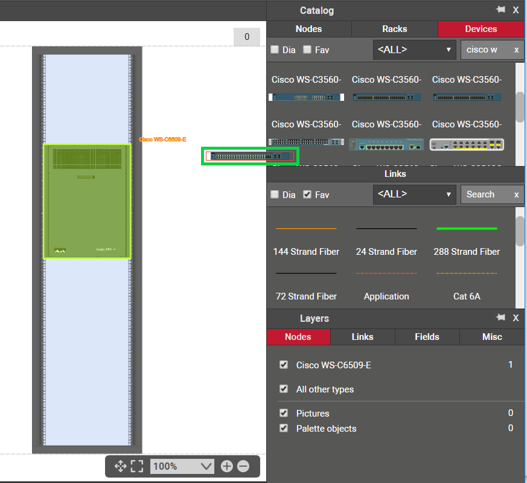Viewport: 527px width, 483px height.
Task: Select the Cisco WS-C6509-E chassis in rack
Action: [x=87, y=201]
